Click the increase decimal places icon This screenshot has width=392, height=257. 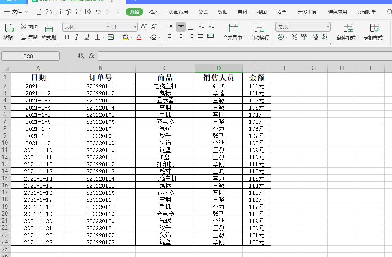tap(315, 37)
